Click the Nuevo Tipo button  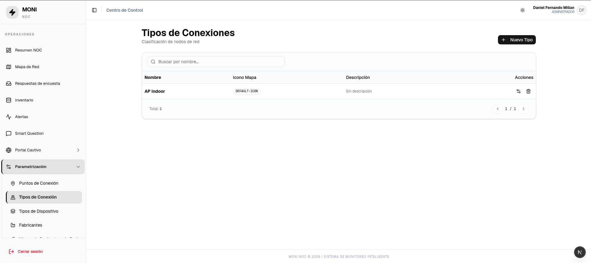(x=517, y=40)
